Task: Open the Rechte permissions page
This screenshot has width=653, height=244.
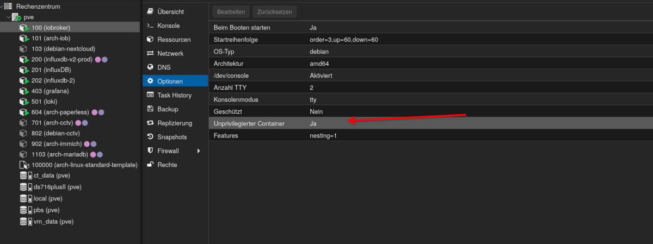Action: pyautogui.click(x=175, y=165)
